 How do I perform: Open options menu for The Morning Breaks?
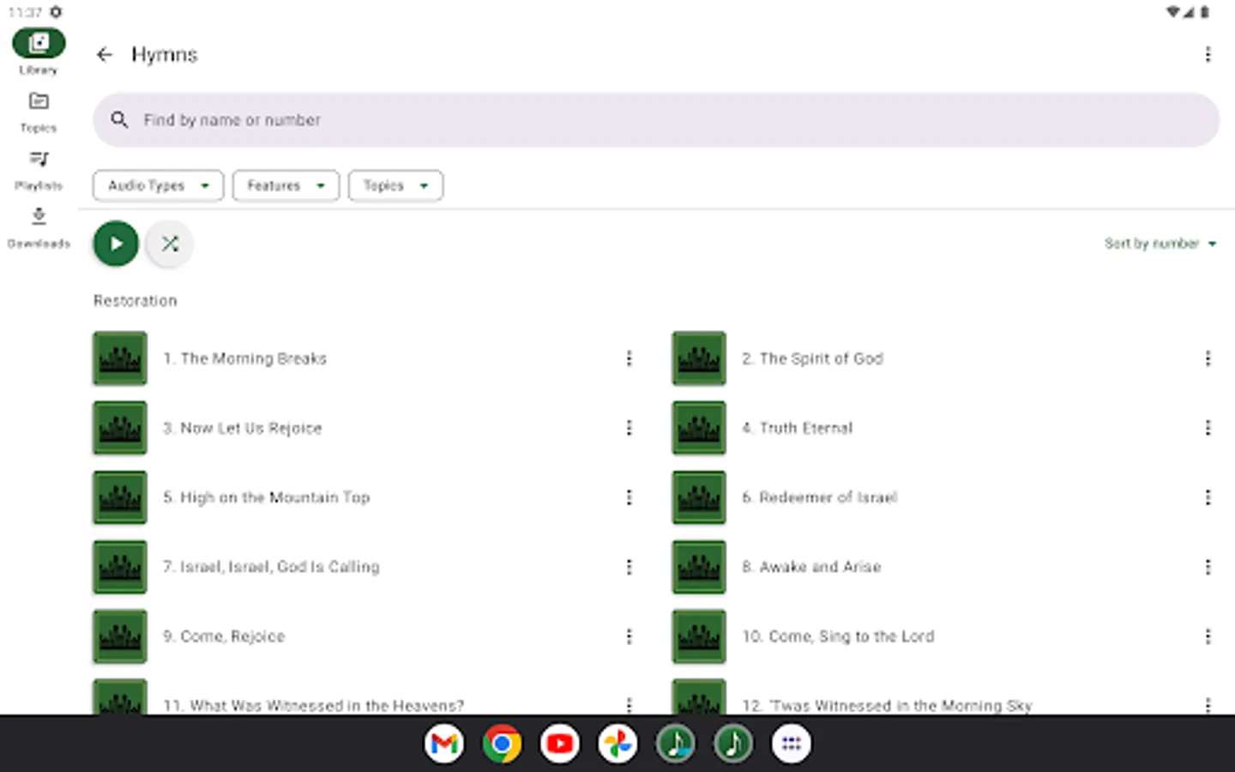point(630,359)
